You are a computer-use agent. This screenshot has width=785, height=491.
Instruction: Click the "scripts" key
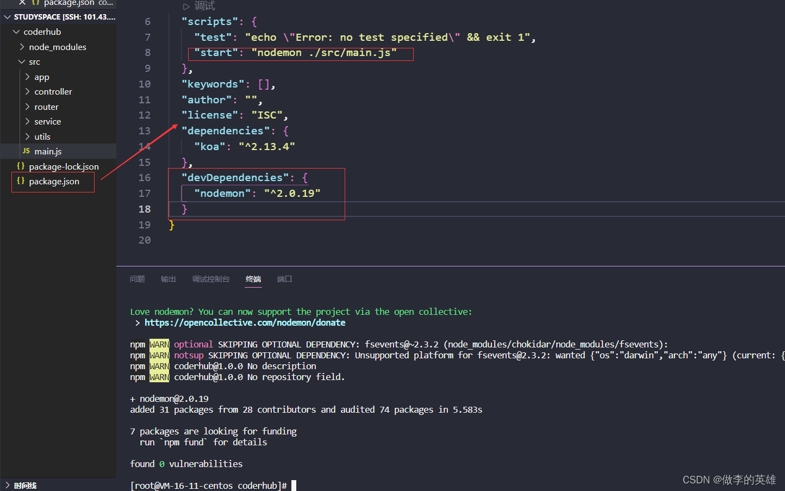[x=210, y=22]
